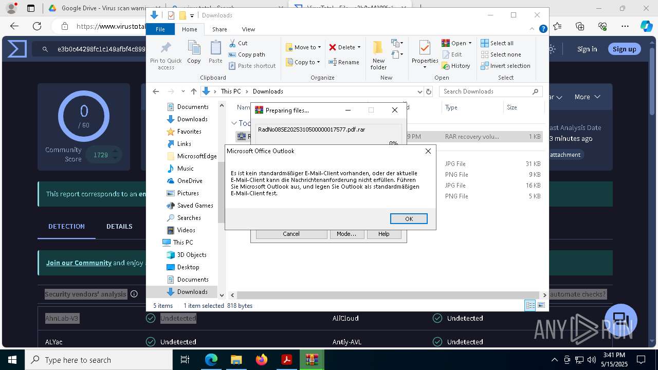Click the Help button in WinRAR dialog
658x370 pixels.
point(384,234)
